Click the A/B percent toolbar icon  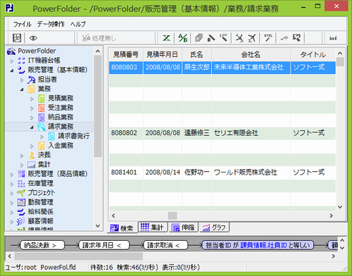tap(183, 38)
